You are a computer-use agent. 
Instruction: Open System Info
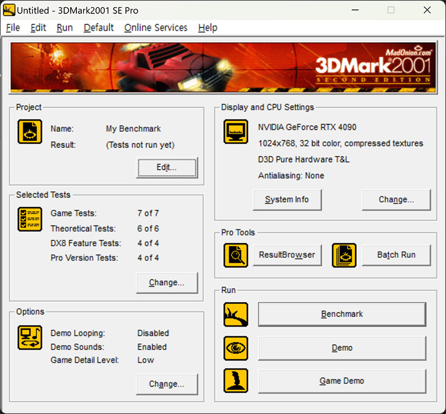tap(287, 200)
